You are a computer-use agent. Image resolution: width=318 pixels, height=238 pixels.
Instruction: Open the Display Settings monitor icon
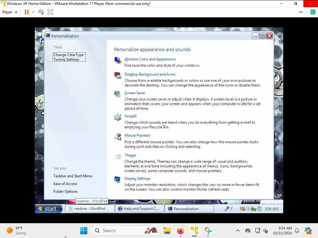[118, 179]
